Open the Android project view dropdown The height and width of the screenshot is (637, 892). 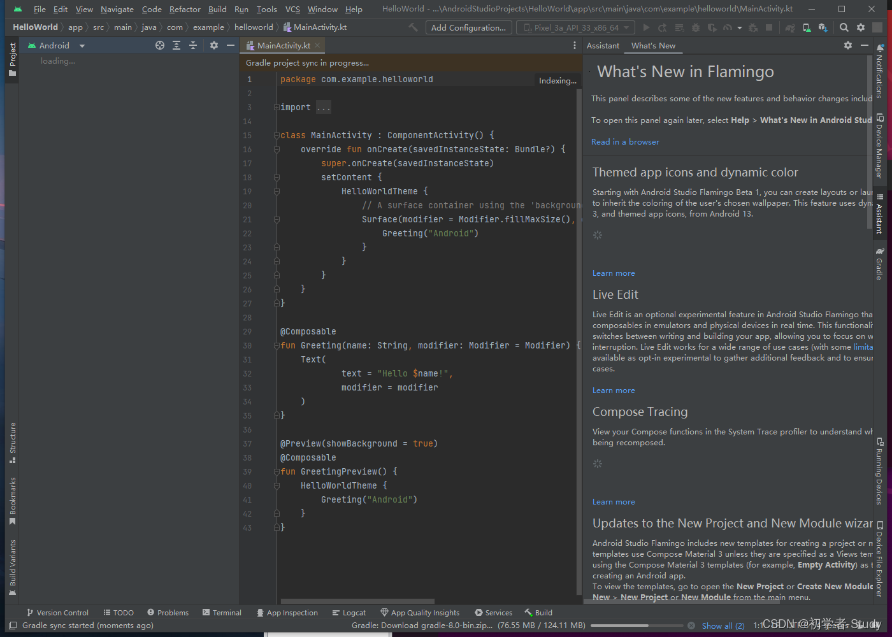[56, 45]
